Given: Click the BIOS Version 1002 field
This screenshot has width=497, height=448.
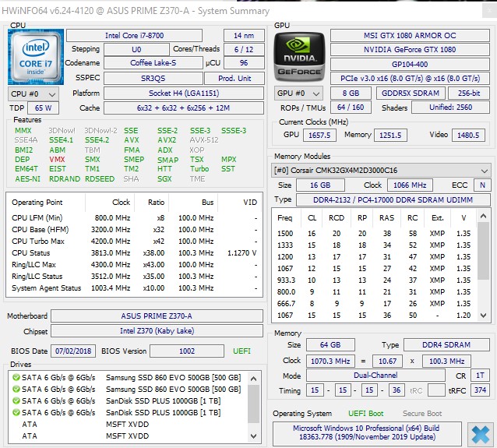Looking at the screenshot, I should coord(187,351).
